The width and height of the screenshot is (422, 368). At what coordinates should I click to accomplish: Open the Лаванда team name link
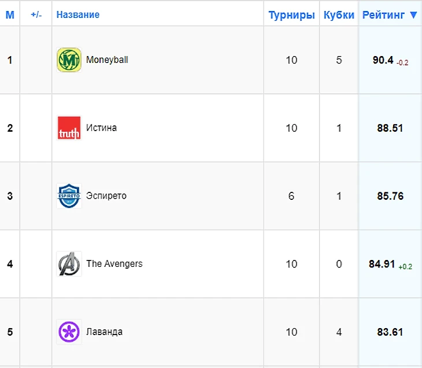[x=104, y=332]
